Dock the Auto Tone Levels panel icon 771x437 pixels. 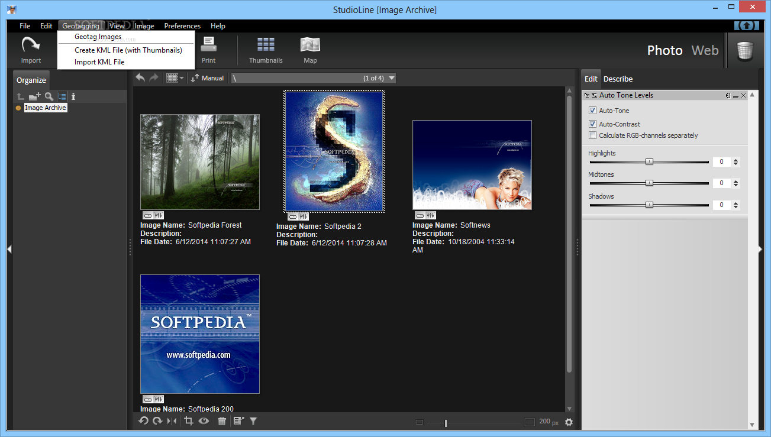click(x=728, y=95)
